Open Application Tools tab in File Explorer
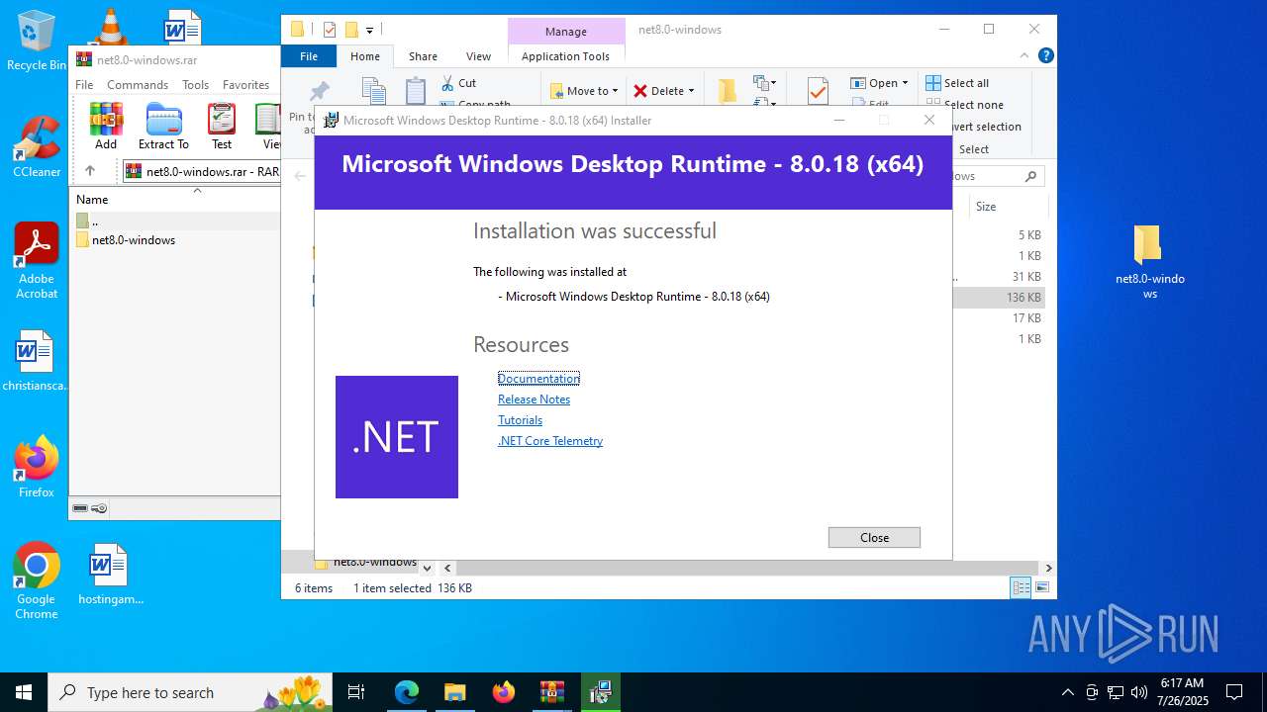This screenshot has height=712, width=1267. point(565,56)
